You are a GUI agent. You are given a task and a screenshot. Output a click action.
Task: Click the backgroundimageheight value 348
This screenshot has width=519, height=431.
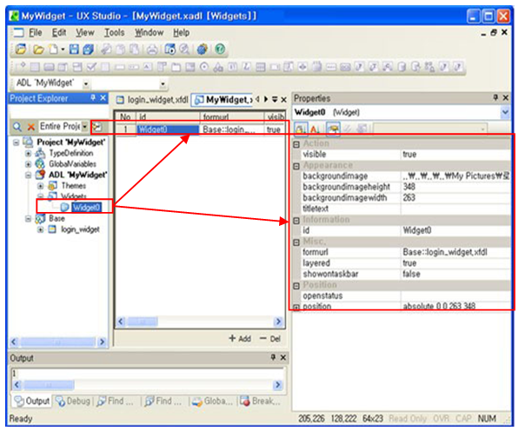(x=409, y=187)
